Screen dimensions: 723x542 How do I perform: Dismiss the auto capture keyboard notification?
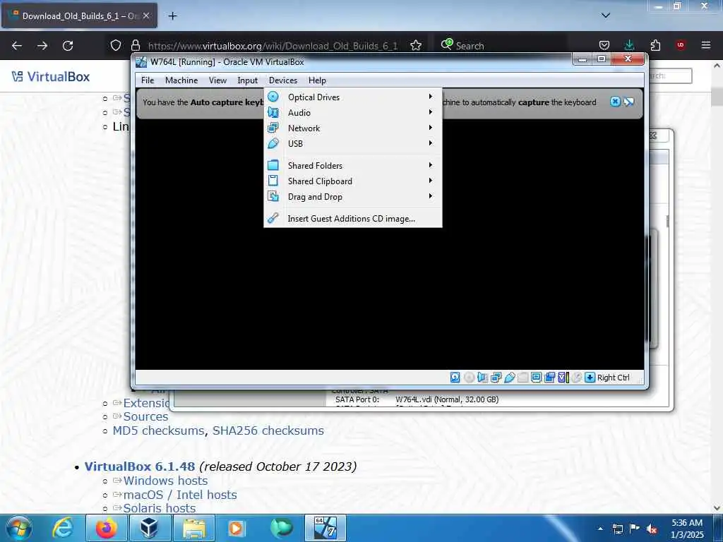coord(615,102)
